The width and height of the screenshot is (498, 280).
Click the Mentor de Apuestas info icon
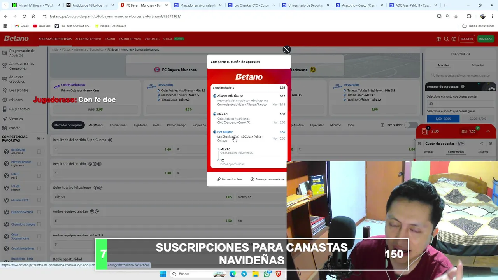(x=463, y=87)
